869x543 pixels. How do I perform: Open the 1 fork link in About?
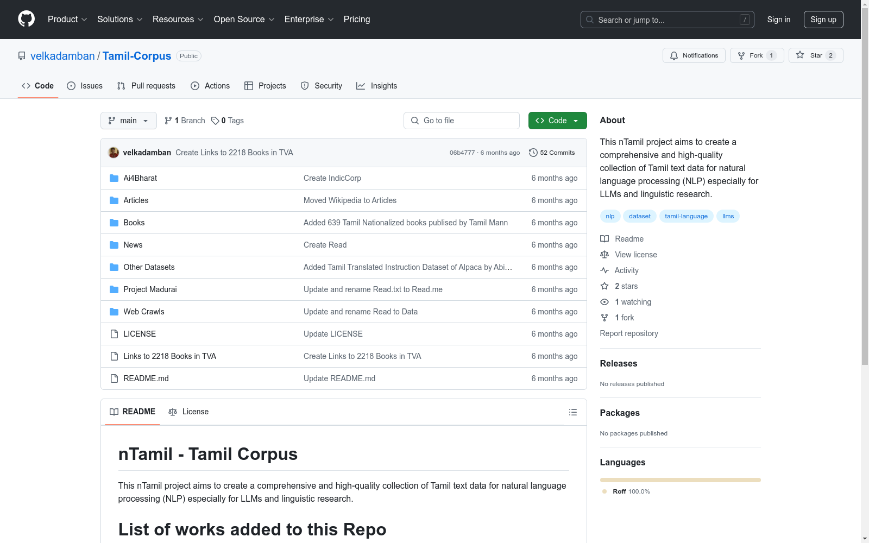617,318
